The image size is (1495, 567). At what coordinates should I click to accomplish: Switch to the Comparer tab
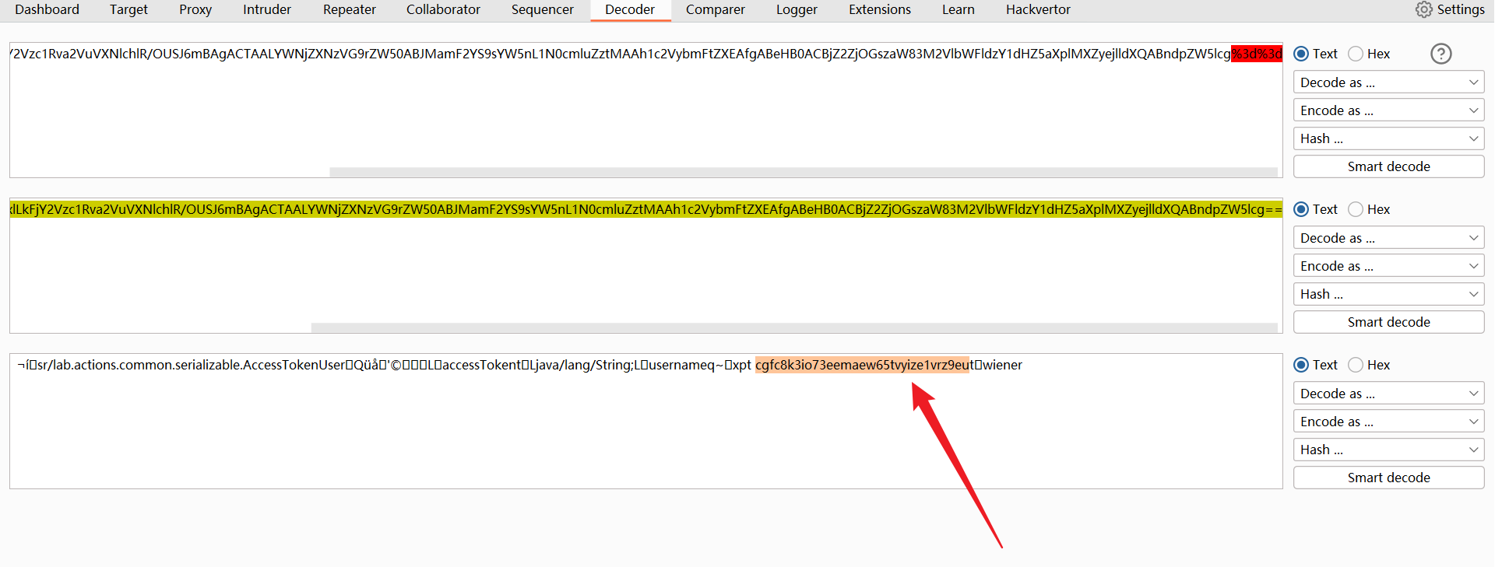pyautogui.click(x=716, y=9)
